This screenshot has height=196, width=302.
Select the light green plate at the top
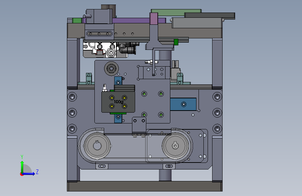(x=176, y=13)
